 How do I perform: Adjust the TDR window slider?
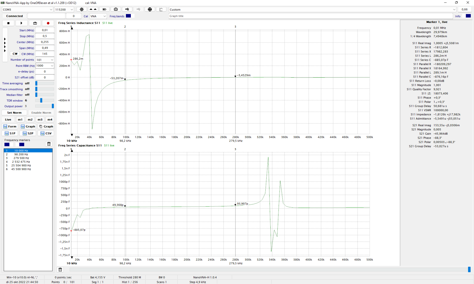click(x=41, y=100)
